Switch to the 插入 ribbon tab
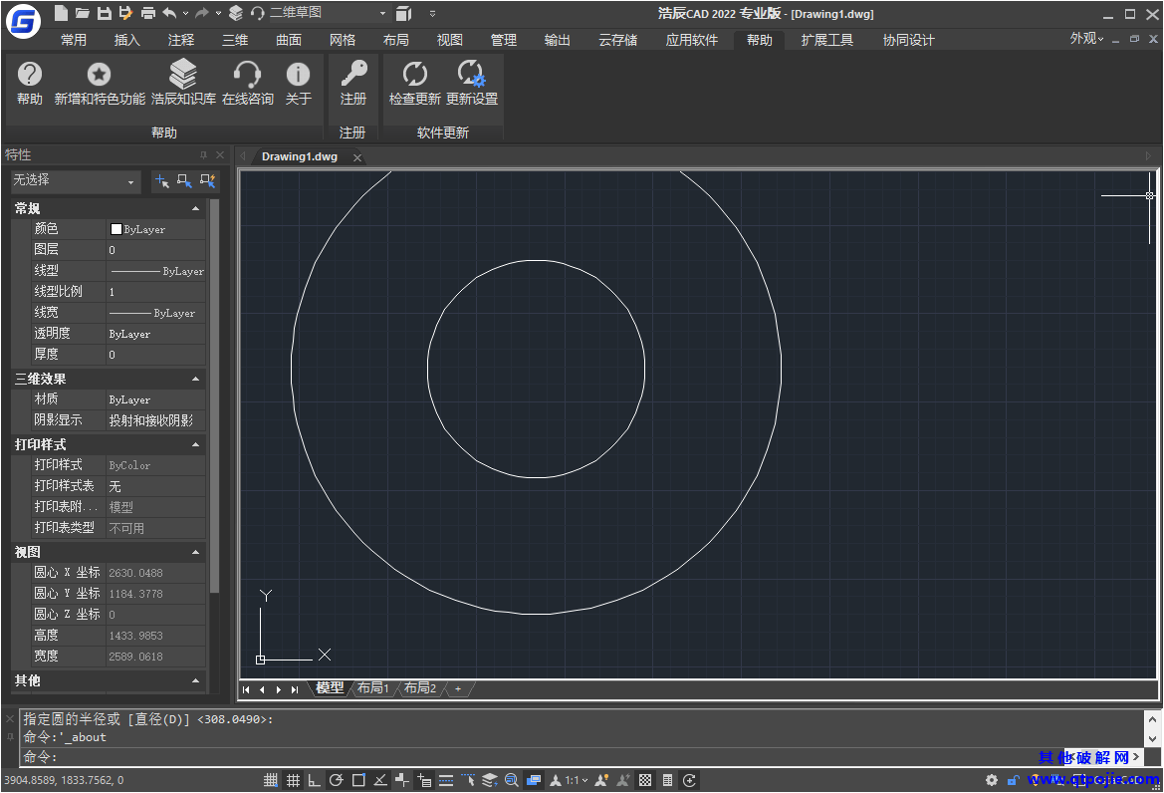 [126, 40]
